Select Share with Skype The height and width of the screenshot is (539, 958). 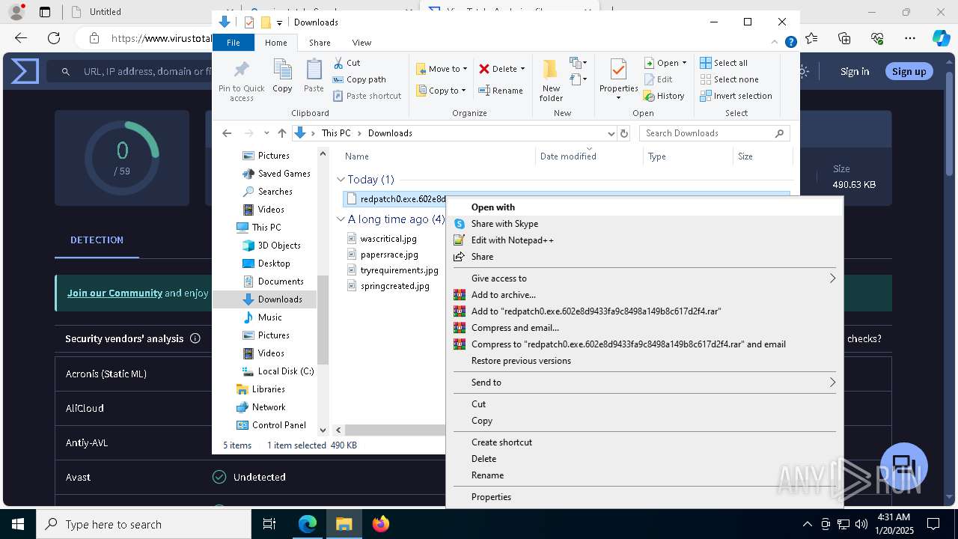click(644, 224)
